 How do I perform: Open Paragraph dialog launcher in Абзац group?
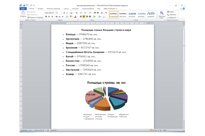tap(107, 20)
